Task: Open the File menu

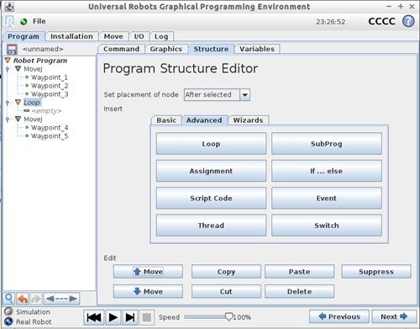Action: (39, 21)
